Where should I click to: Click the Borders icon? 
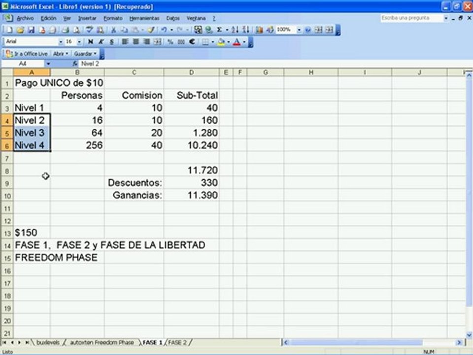[205, 42]
